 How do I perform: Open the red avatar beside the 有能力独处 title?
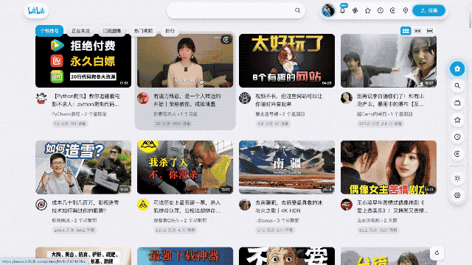(143, 98)
